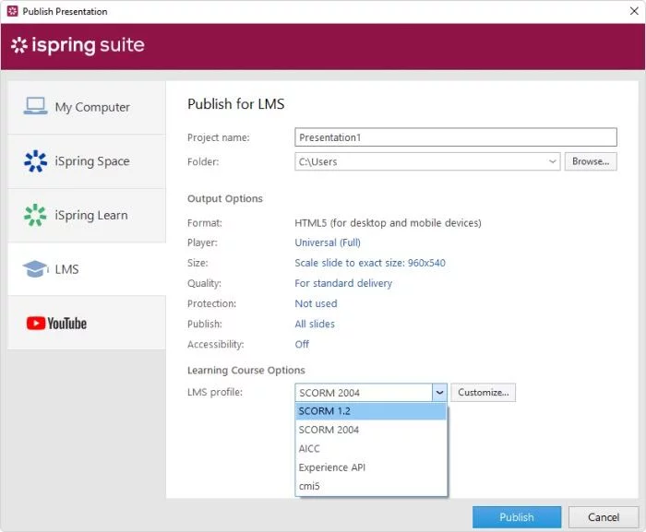
Task: Click the Output Options section label
Action: pos(225,198)
